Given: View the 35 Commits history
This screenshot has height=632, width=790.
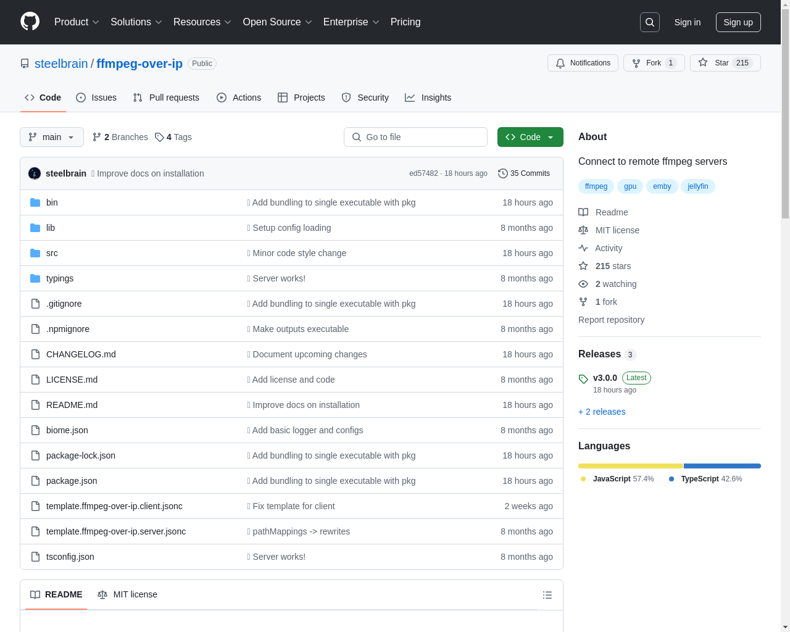Looking at the screenshot, I should click(524, 173).
